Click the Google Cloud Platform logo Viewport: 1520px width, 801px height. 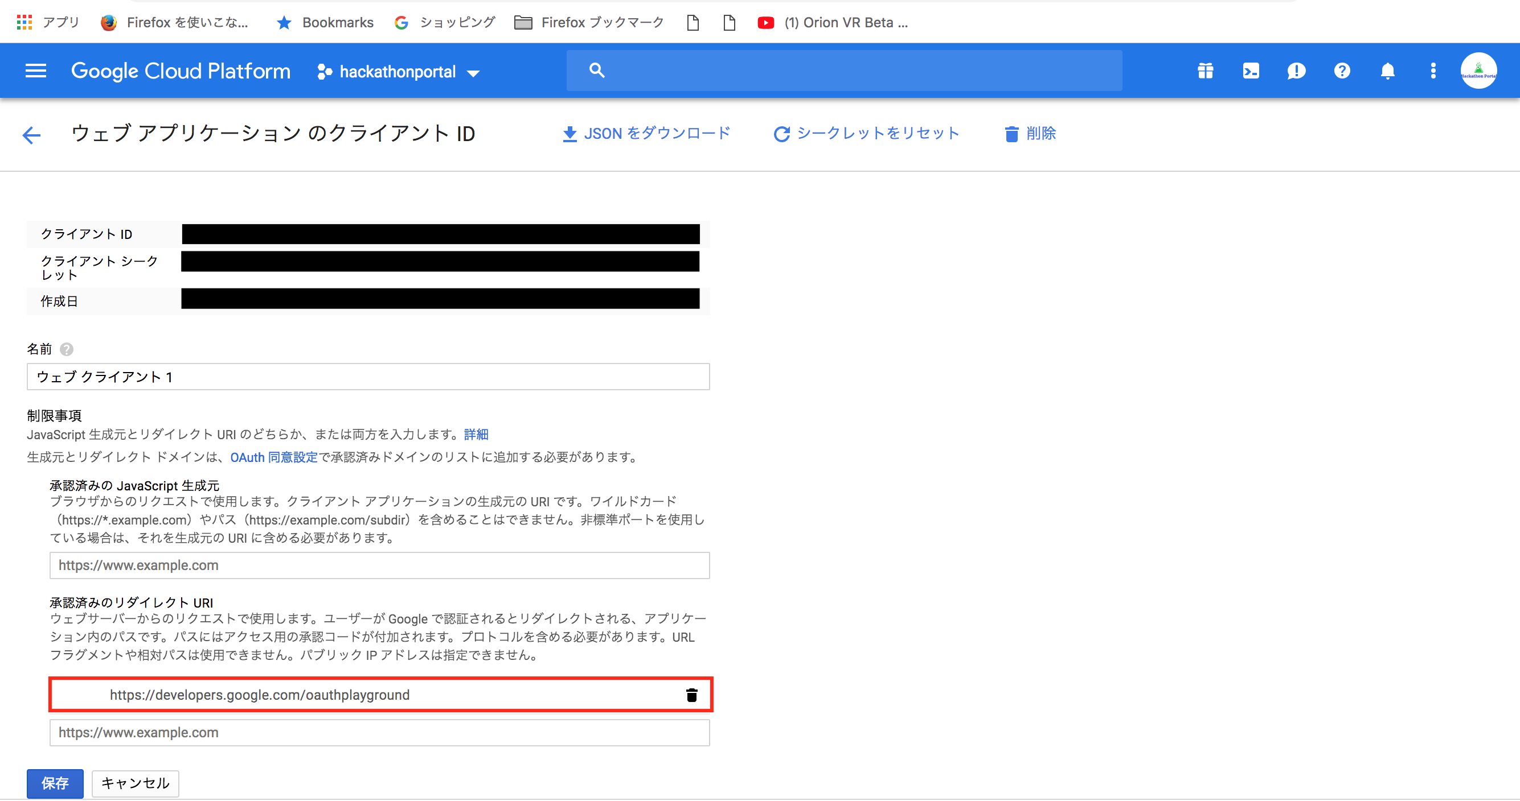click(181, 71)
